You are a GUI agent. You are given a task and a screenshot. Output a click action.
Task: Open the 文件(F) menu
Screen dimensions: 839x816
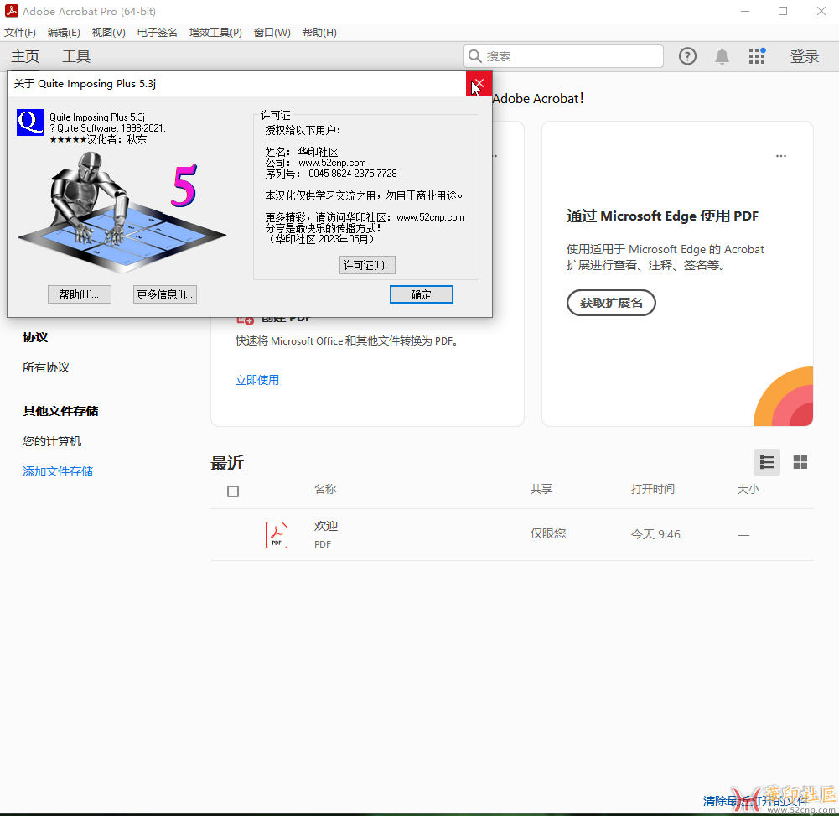20,33
